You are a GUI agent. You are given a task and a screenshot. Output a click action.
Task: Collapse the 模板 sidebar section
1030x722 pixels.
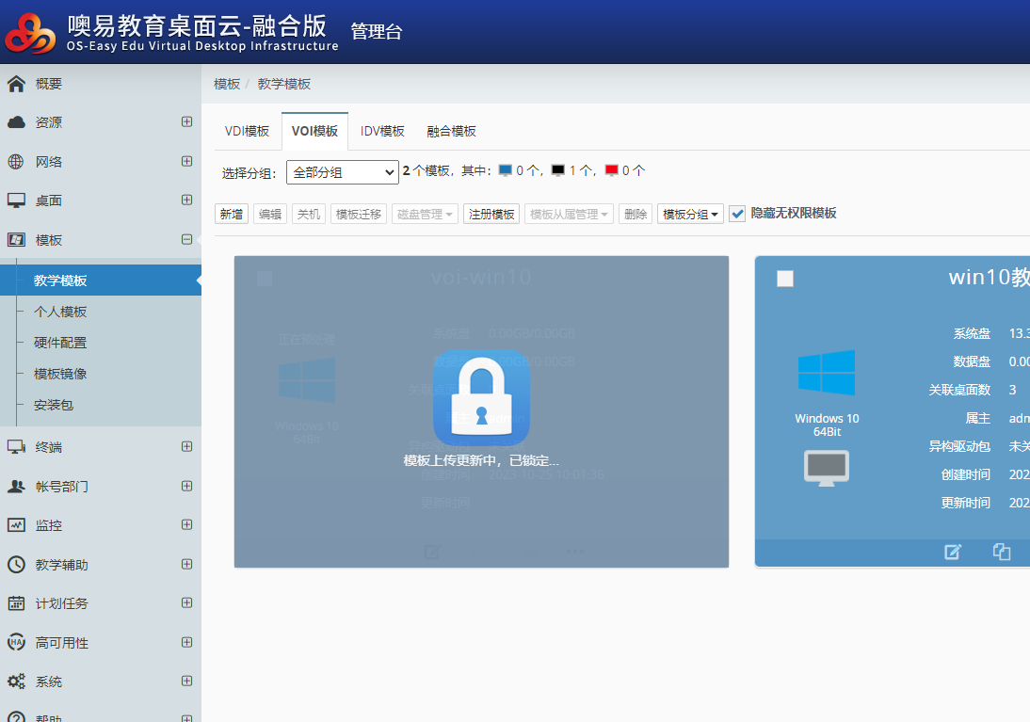click(x=186, y=240)
